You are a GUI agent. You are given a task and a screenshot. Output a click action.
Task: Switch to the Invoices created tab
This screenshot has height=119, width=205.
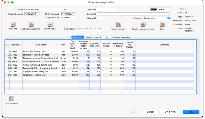pyautogui.click(x=93, y=37)
